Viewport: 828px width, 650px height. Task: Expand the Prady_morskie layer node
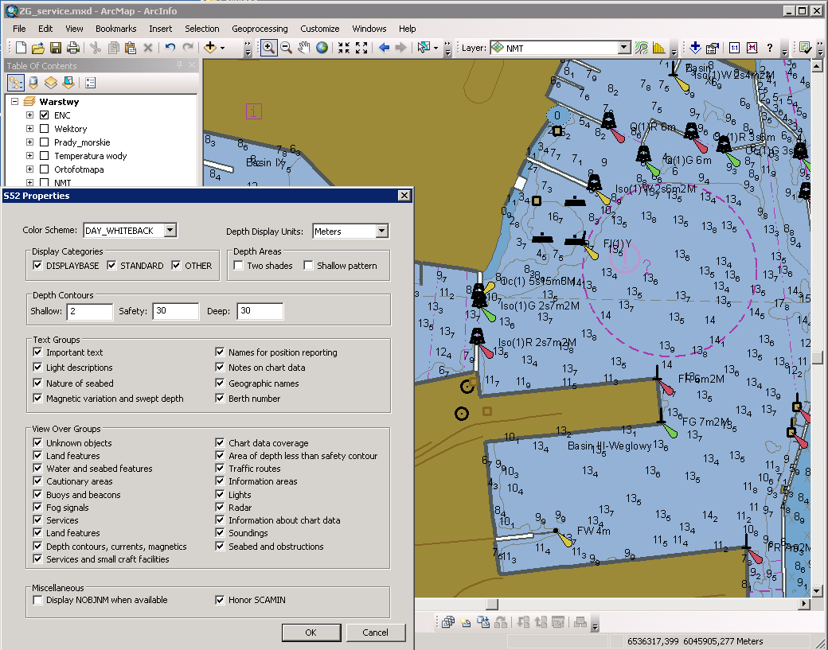(x=29, y=142)
